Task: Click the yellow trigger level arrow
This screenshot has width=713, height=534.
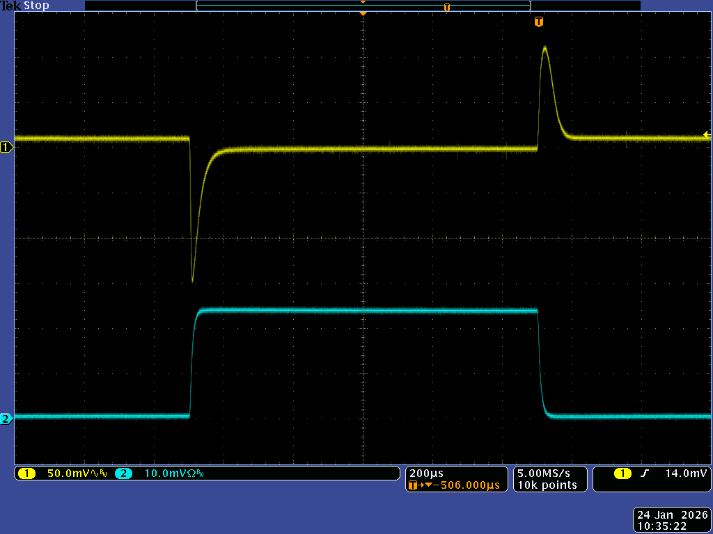Action: tap(707, 134)
